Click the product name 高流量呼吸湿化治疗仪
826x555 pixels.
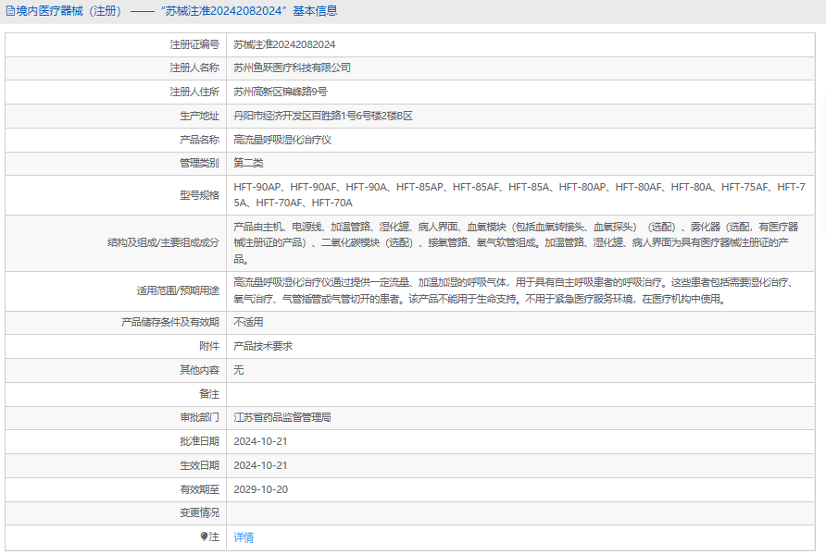[282, 140]
